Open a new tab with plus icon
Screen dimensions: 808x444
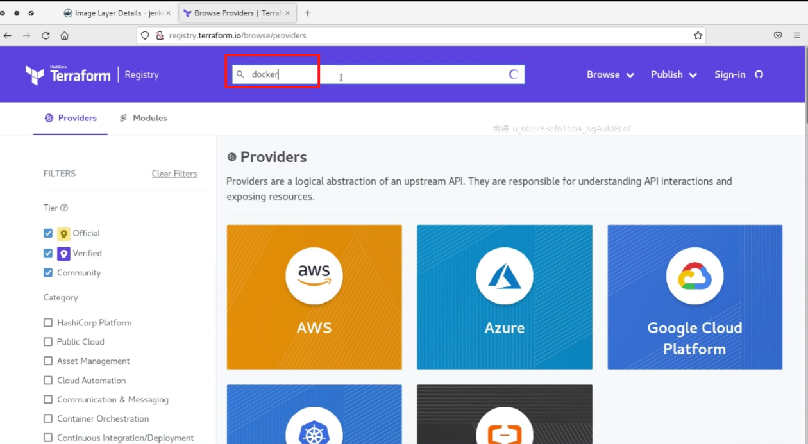pos(308,13)
